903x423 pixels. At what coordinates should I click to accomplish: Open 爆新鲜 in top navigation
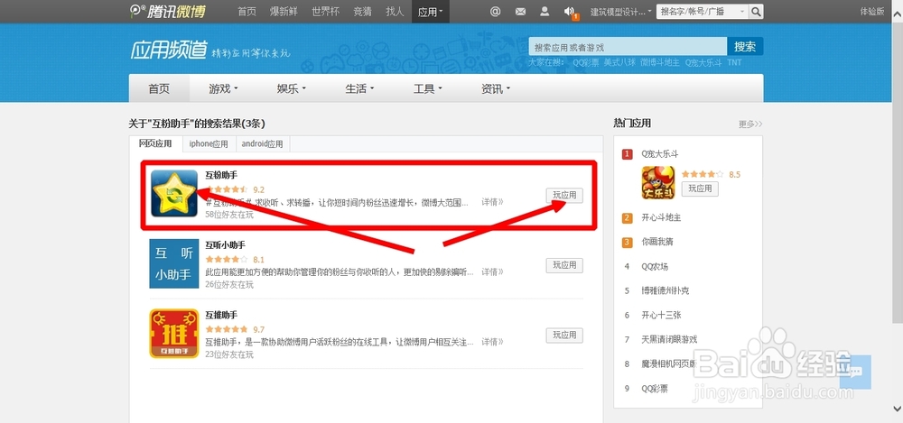click(284, 12)
